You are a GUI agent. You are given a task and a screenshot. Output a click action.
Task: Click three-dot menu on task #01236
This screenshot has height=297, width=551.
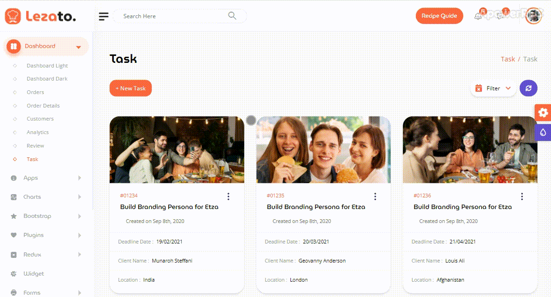(522, 196)
